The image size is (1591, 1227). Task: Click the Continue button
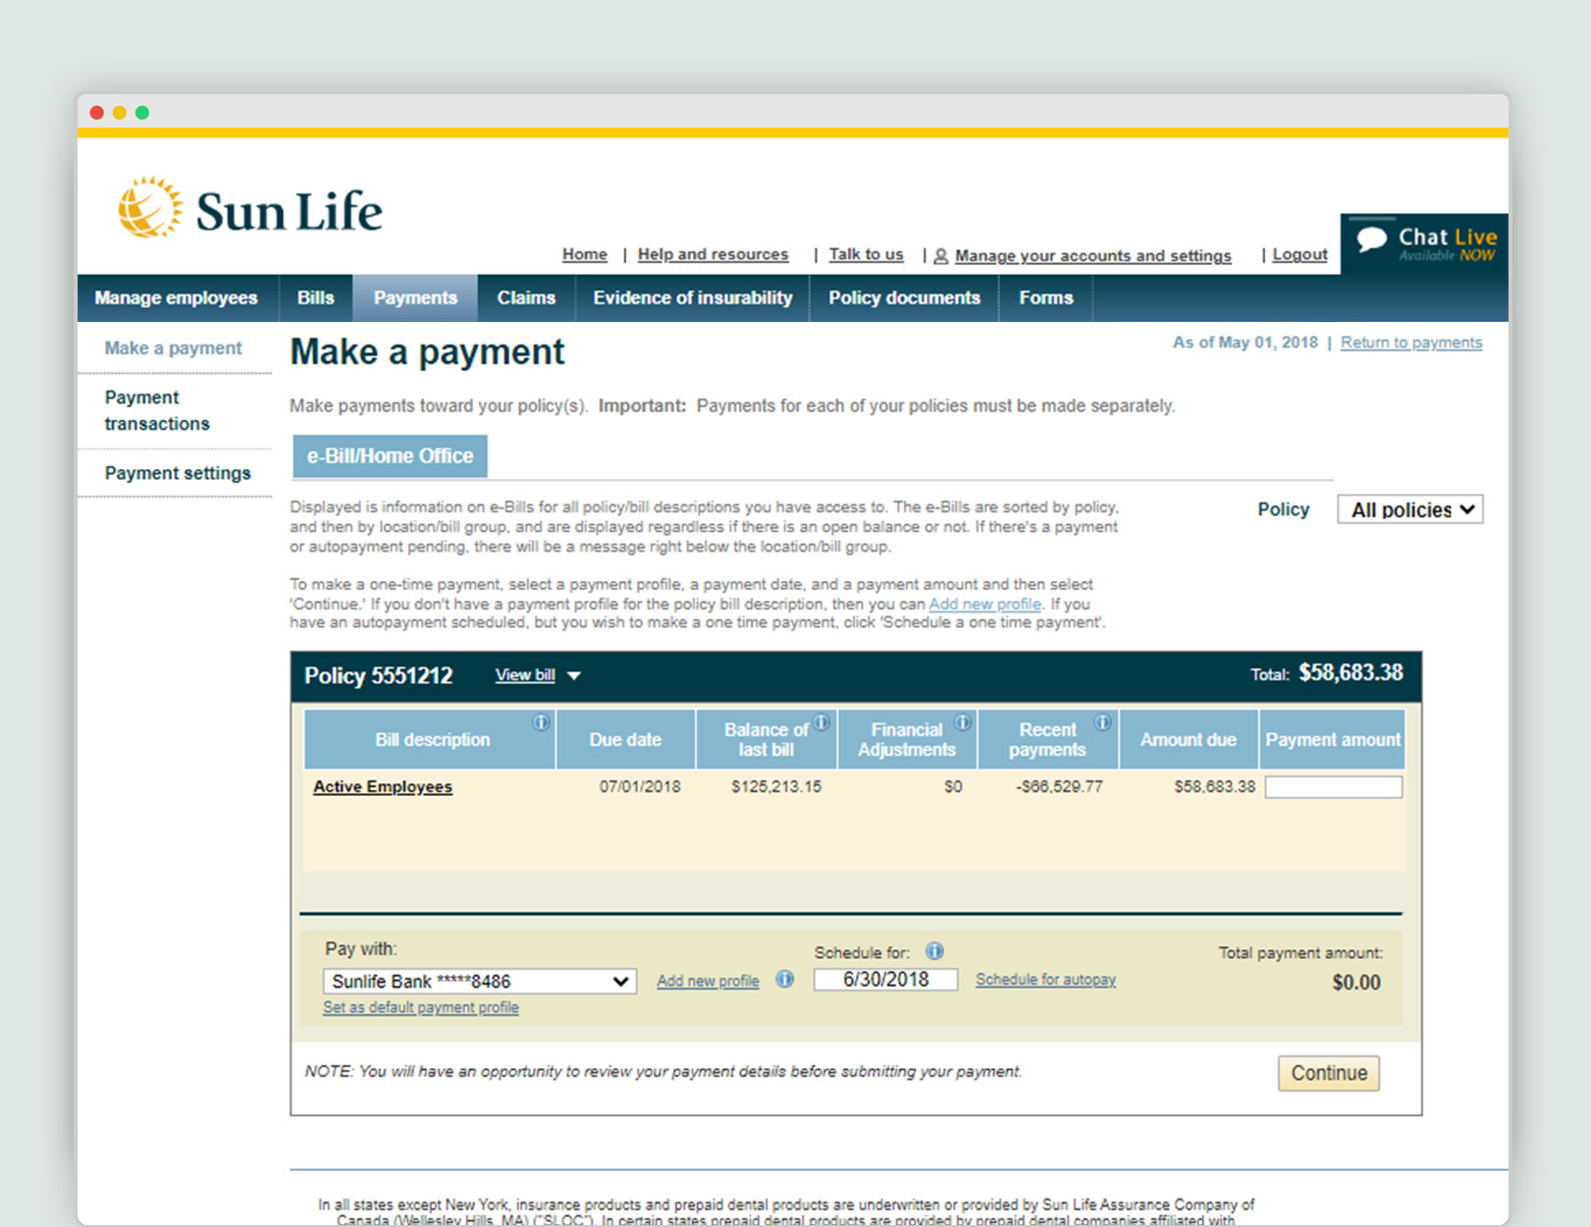coord(1329,1073)
